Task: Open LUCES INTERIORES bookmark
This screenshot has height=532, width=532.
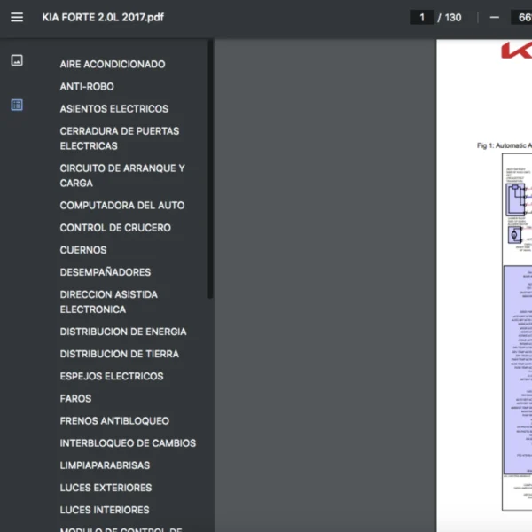Action: pyautogui.click(x=105, y=510)
